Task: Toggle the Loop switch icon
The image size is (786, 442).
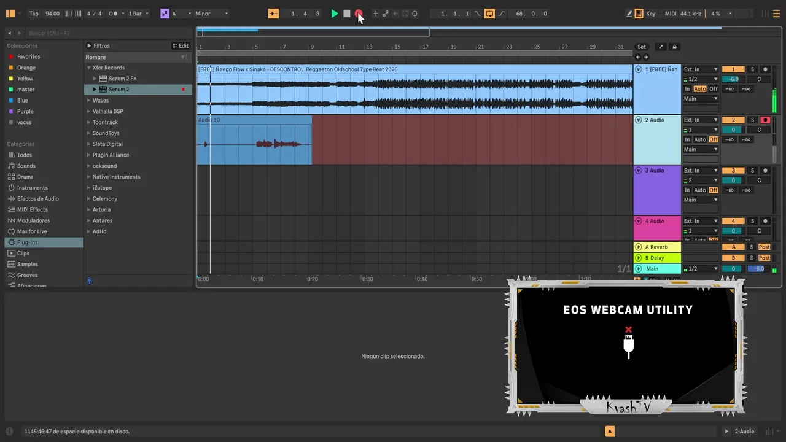Action: [x=489, y=14]
